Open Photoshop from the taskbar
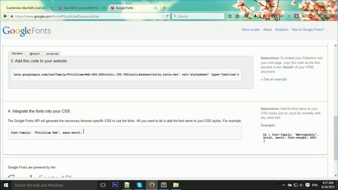The width and height of the screenshot is (338, 190). (115, 185)
